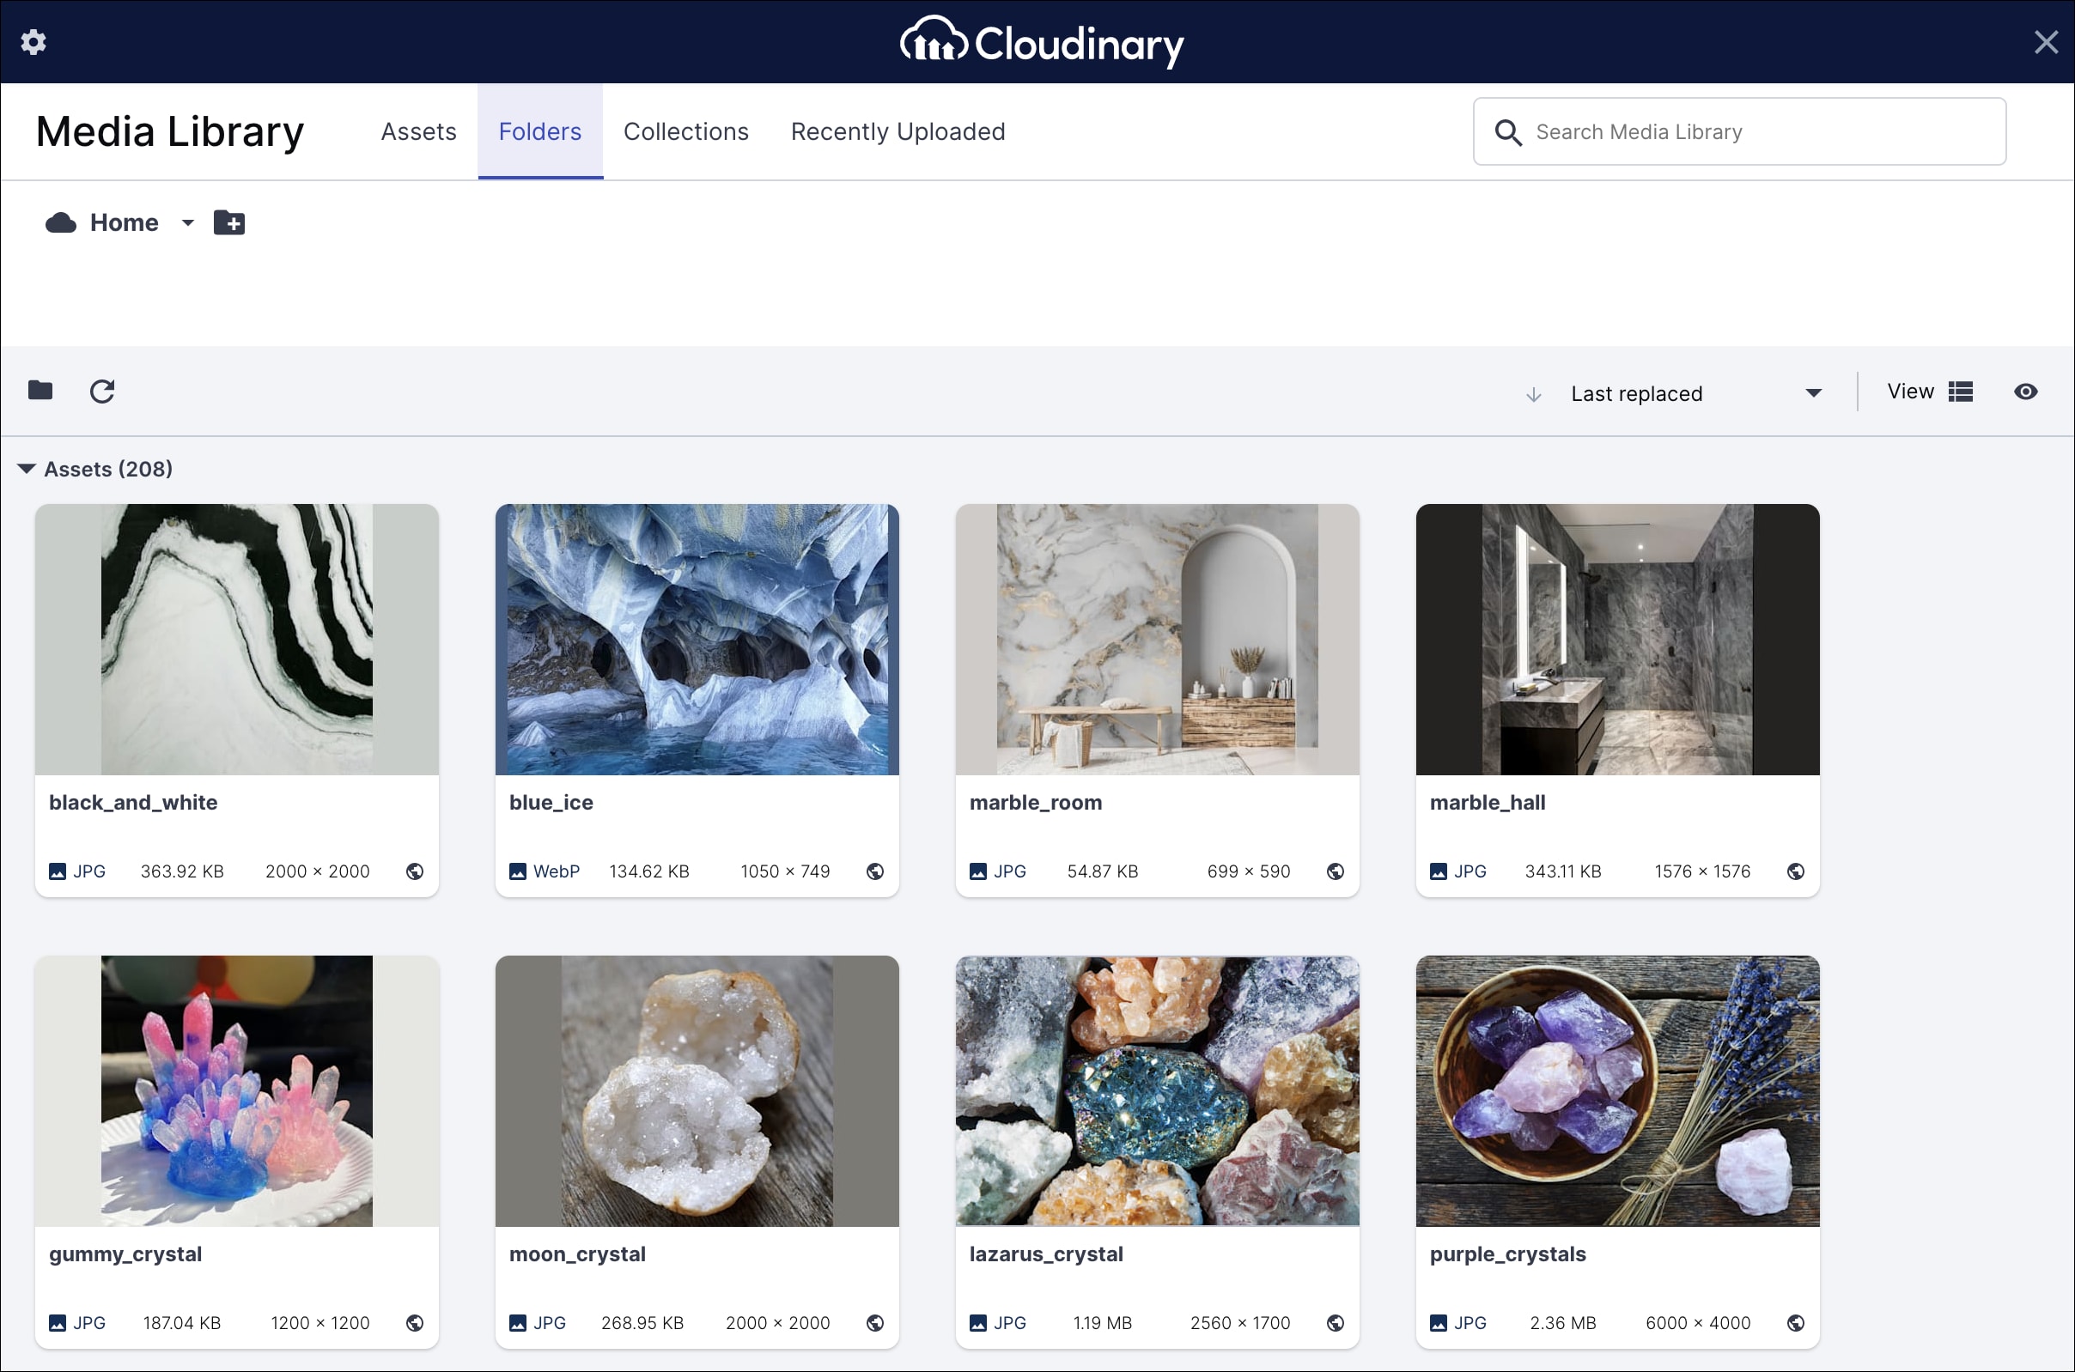Viewport: 2075px width, 1372px height.
Task: Collapse the Assets (208) section
Action: click(x=27, y=469)
